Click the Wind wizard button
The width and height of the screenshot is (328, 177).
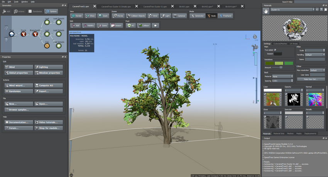click(x=19, y=85)
